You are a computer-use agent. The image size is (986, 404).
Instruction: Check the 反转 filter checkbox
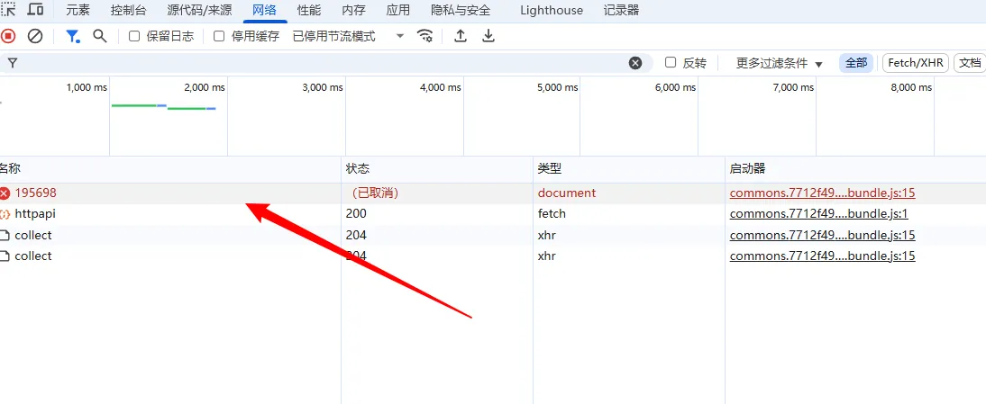pos(671,63)
